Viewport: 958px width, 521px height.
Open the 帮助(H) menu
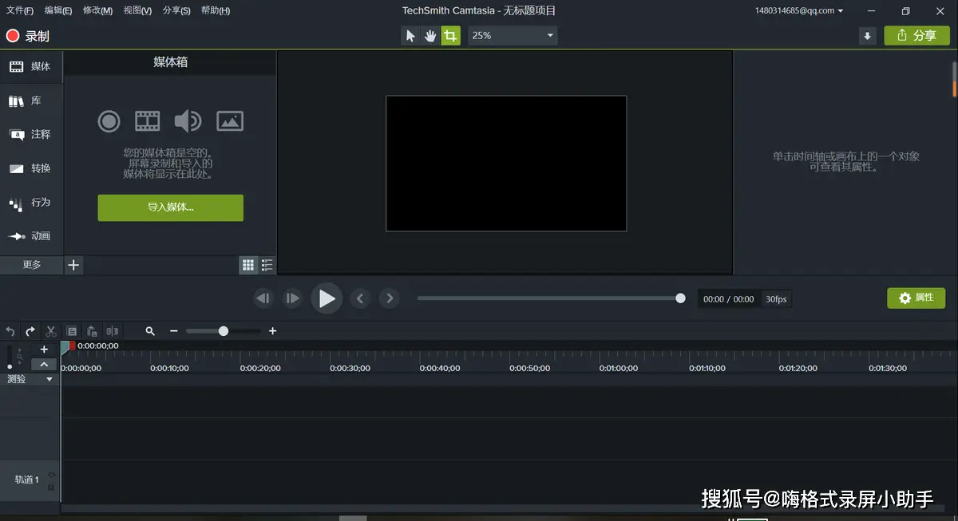click(x=216, y=10)
